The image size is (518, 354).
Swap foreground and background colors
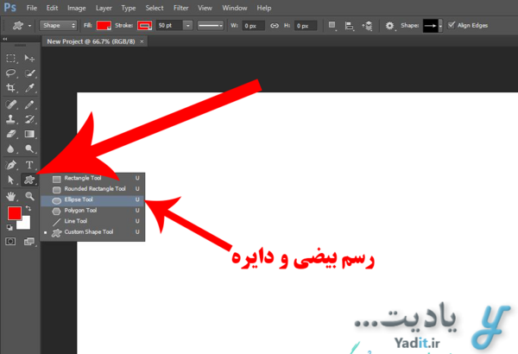(28, 209)
